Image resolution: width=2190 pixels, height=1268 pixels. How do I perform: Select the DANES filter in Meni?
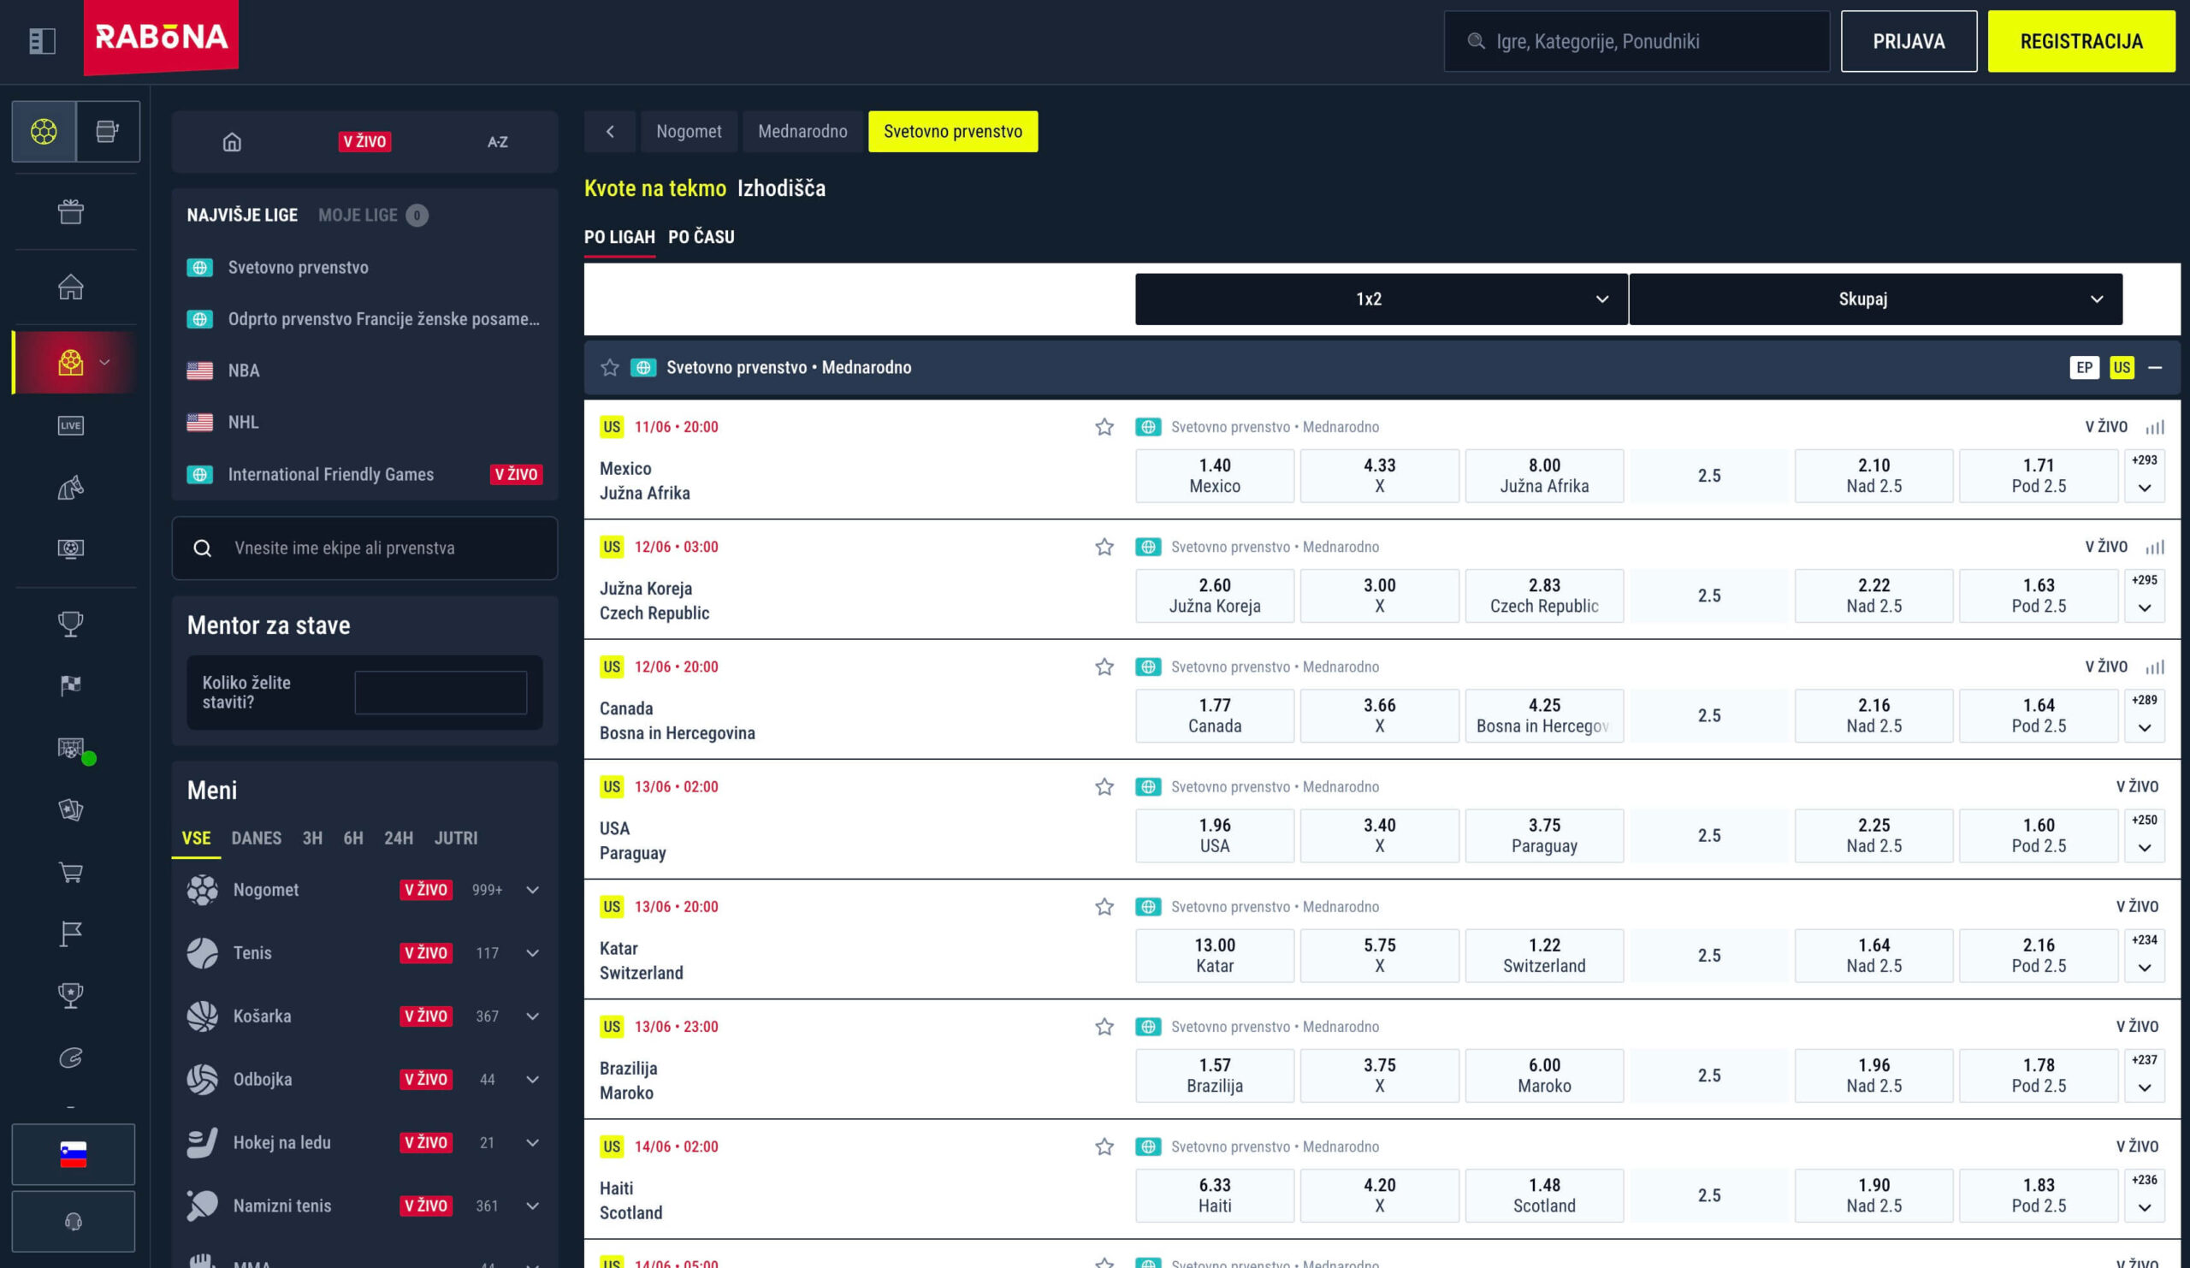pos(257,838)
